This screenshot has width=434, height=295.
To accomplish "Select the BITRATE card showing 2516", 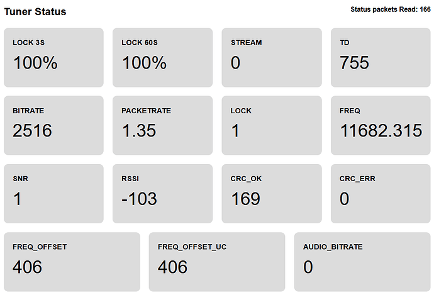I will pyautogui.click(x=53, y=125).
